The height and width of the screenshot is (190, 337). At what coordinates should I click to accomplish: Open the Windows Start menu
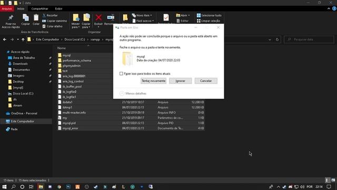coord(4,187)
